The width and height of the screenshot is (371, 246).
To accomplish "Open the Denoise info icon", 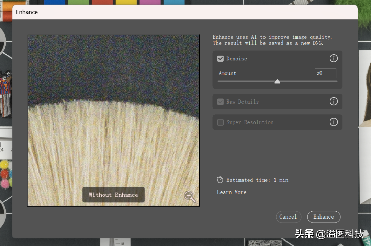I will [x=334, y=58].
